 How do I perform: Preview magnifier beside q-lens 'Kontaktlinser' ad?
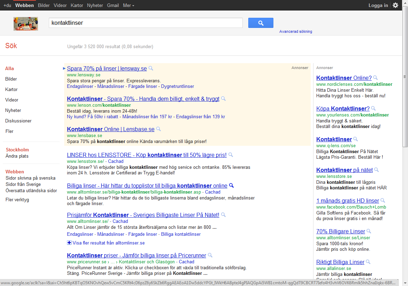pyautogui.click(x=355, y=139)
